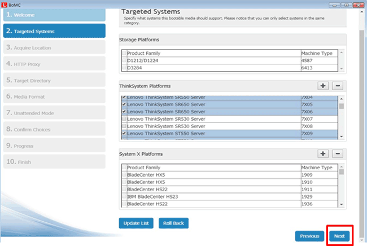Check the IBM BladeCenter HS23 checkbox
Viewport: 367px width, 246px height.
pyautogui.click(x=124, y=196)
